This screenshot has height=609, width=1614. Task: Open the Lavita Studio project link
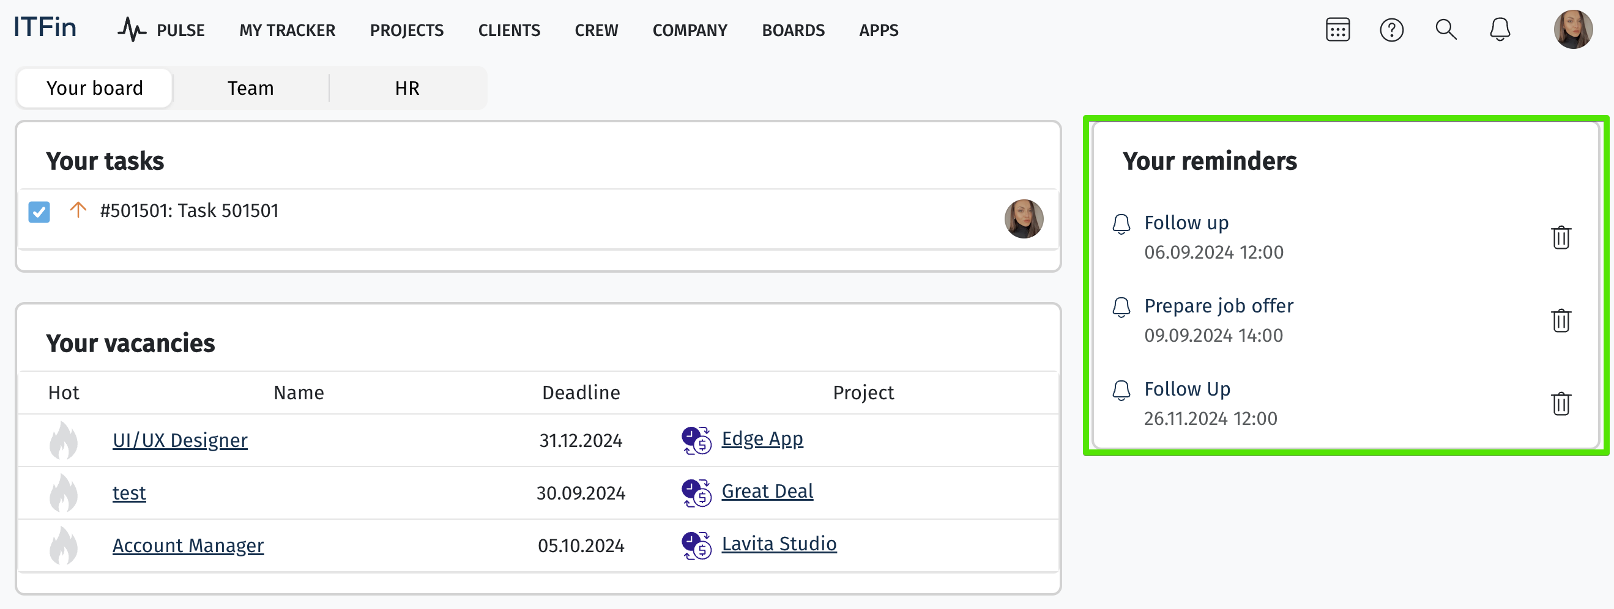[x=779, y=544]
